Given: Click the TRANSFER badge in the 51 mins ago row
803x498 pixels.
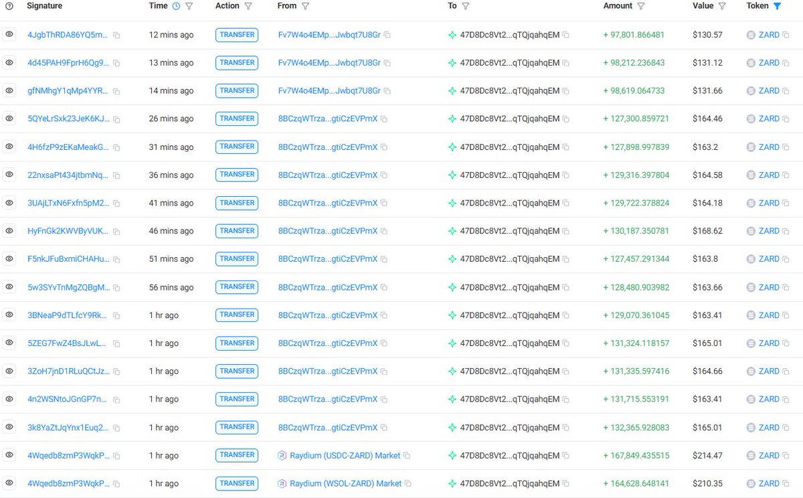Looking at the screenshot, I should [x=237, y=259].
